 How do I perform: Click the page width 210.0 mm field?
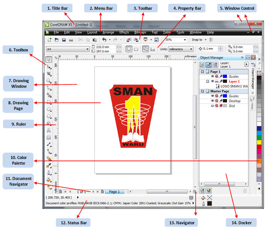[x=106, y=47]
